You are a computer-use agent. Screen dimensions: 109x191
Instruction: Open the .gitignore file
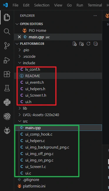coord(58,180)
